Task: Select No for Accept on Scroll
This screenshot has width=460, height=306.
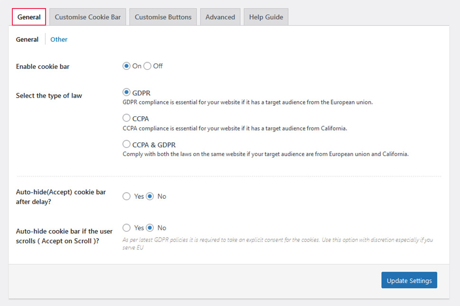Action: [150, 228]
